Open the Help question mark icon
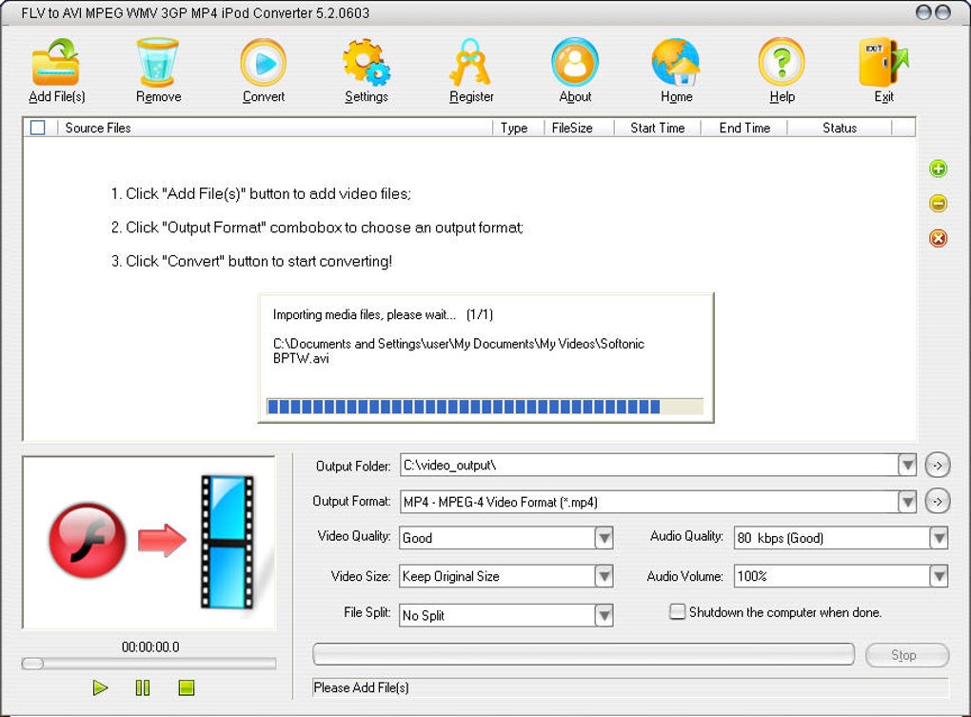Viewport: 971px width, 717px height. [x=782, y=62]
